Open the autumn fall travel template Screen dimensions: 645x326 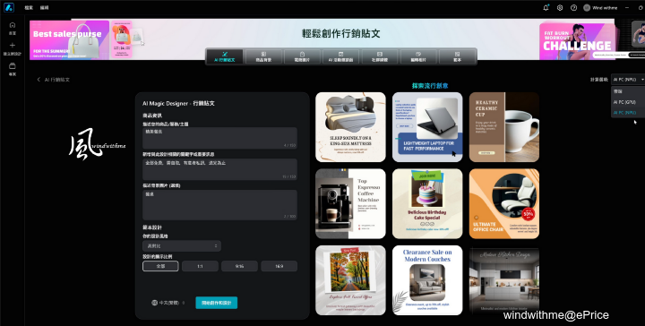350,280
